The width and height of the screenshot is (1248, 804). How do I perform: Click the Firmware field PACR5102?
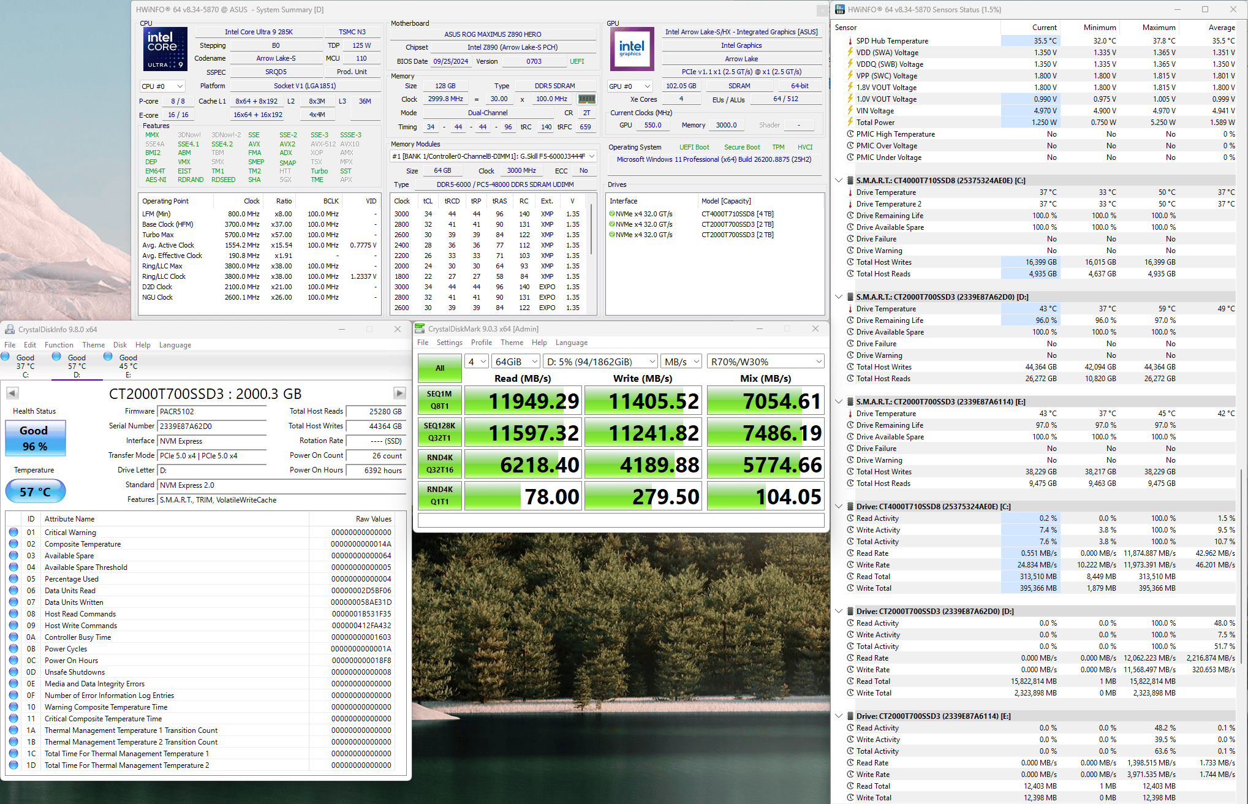point(212,412)
